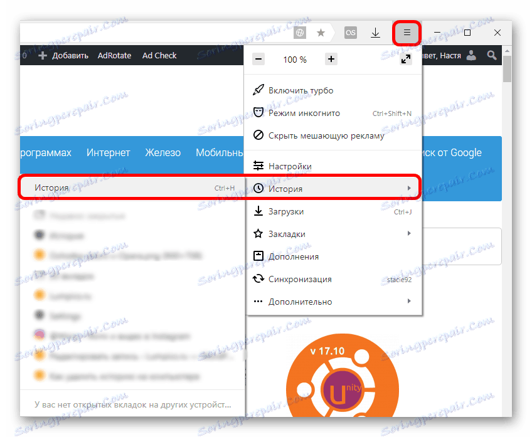Click the downloads arrow icon in menu
Viewport: 532px width, 437px height.
[258, 211]
